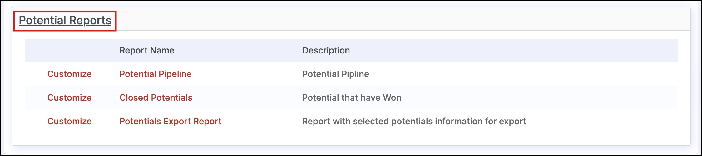Click the export report description text
Image resolution: width=702 pixels, height=156 pixels.
pos(414,121)
